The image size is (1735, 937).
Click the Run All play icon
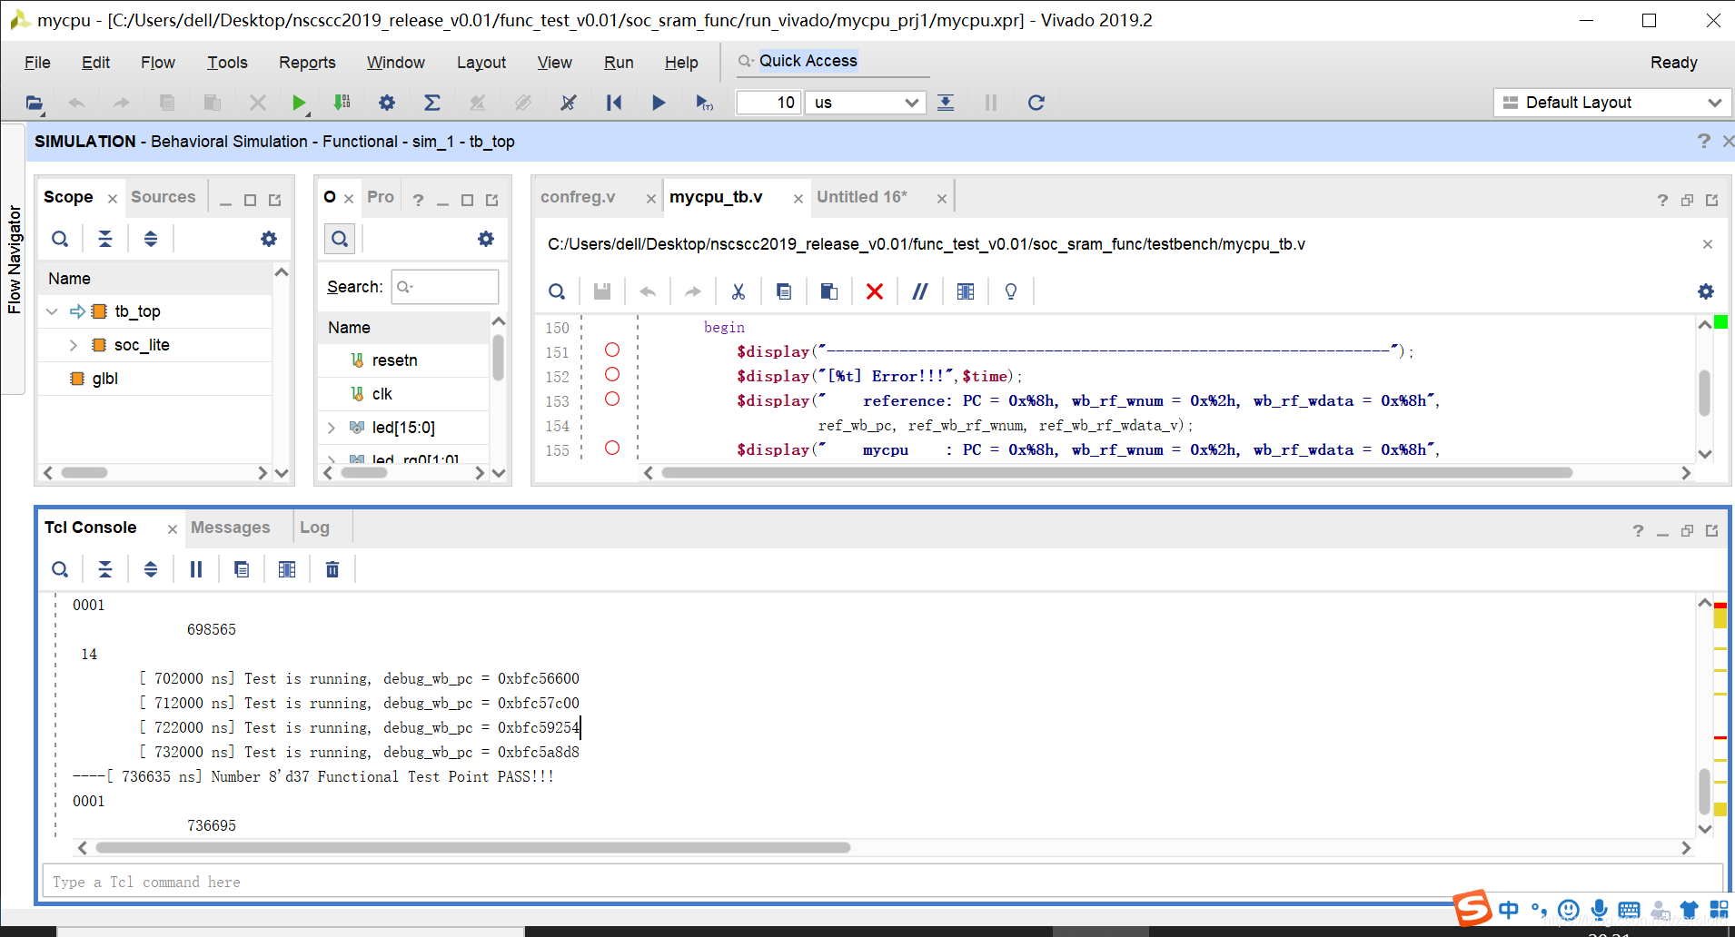(659, 103)
